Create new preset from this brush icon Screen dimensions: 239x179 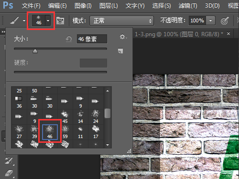coord(120,51)
